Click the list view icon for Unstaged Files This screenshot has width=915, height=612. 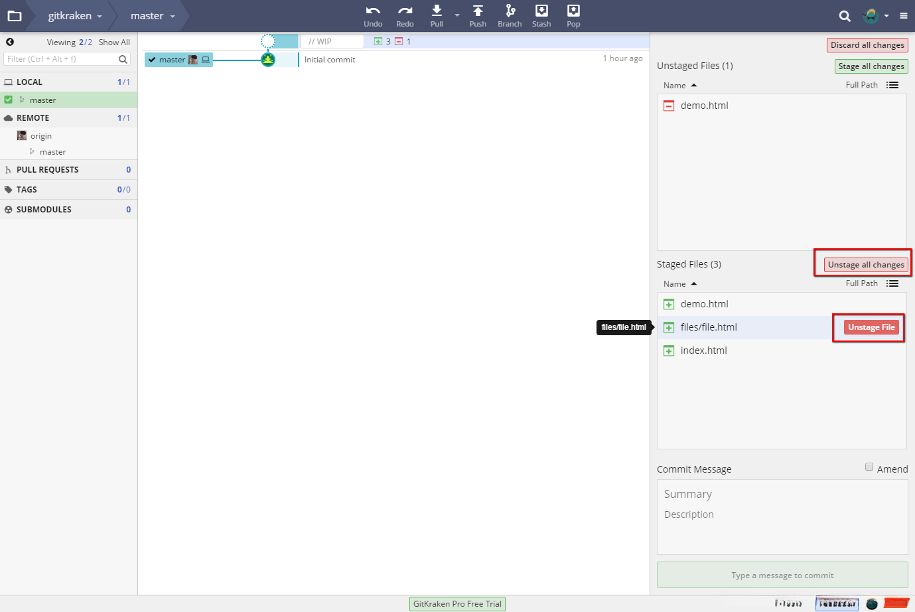tap(892, 85)
